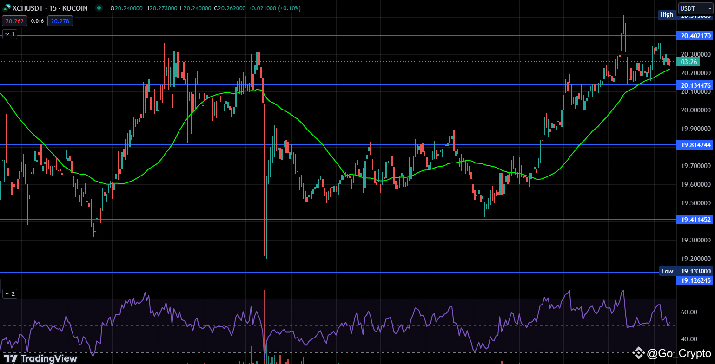Click the 20.100000 price axis label

click(x=695, y=92)
